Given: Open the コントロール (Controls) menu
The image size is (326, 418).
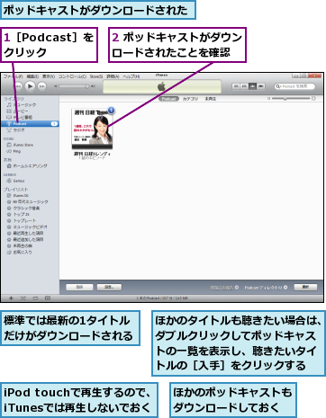Looking at the screenshot, I should click(72, 76).
